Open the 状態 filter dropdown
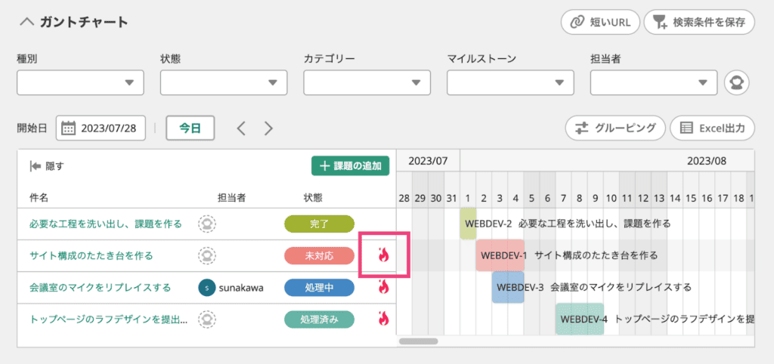774x364 pixels. [x=224, y=82]
